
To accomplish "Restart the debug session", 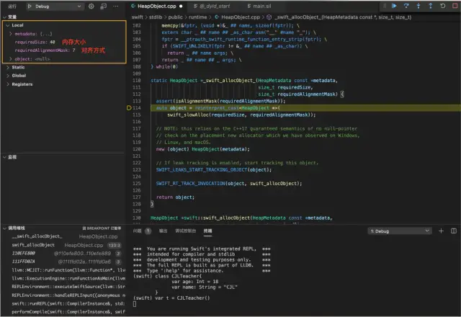I will 442,6.
